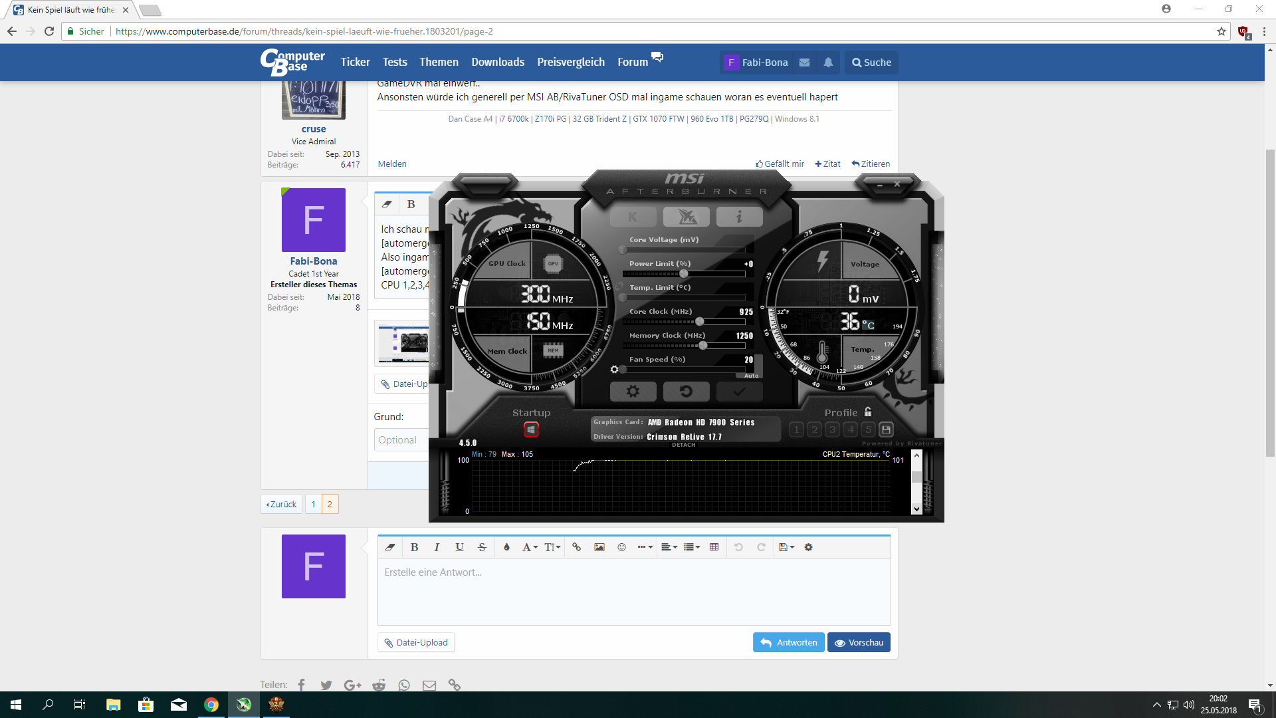Insert smiley in the reply editor toolbar
This screenshot has height=718, width=1276.
(621, 547)
